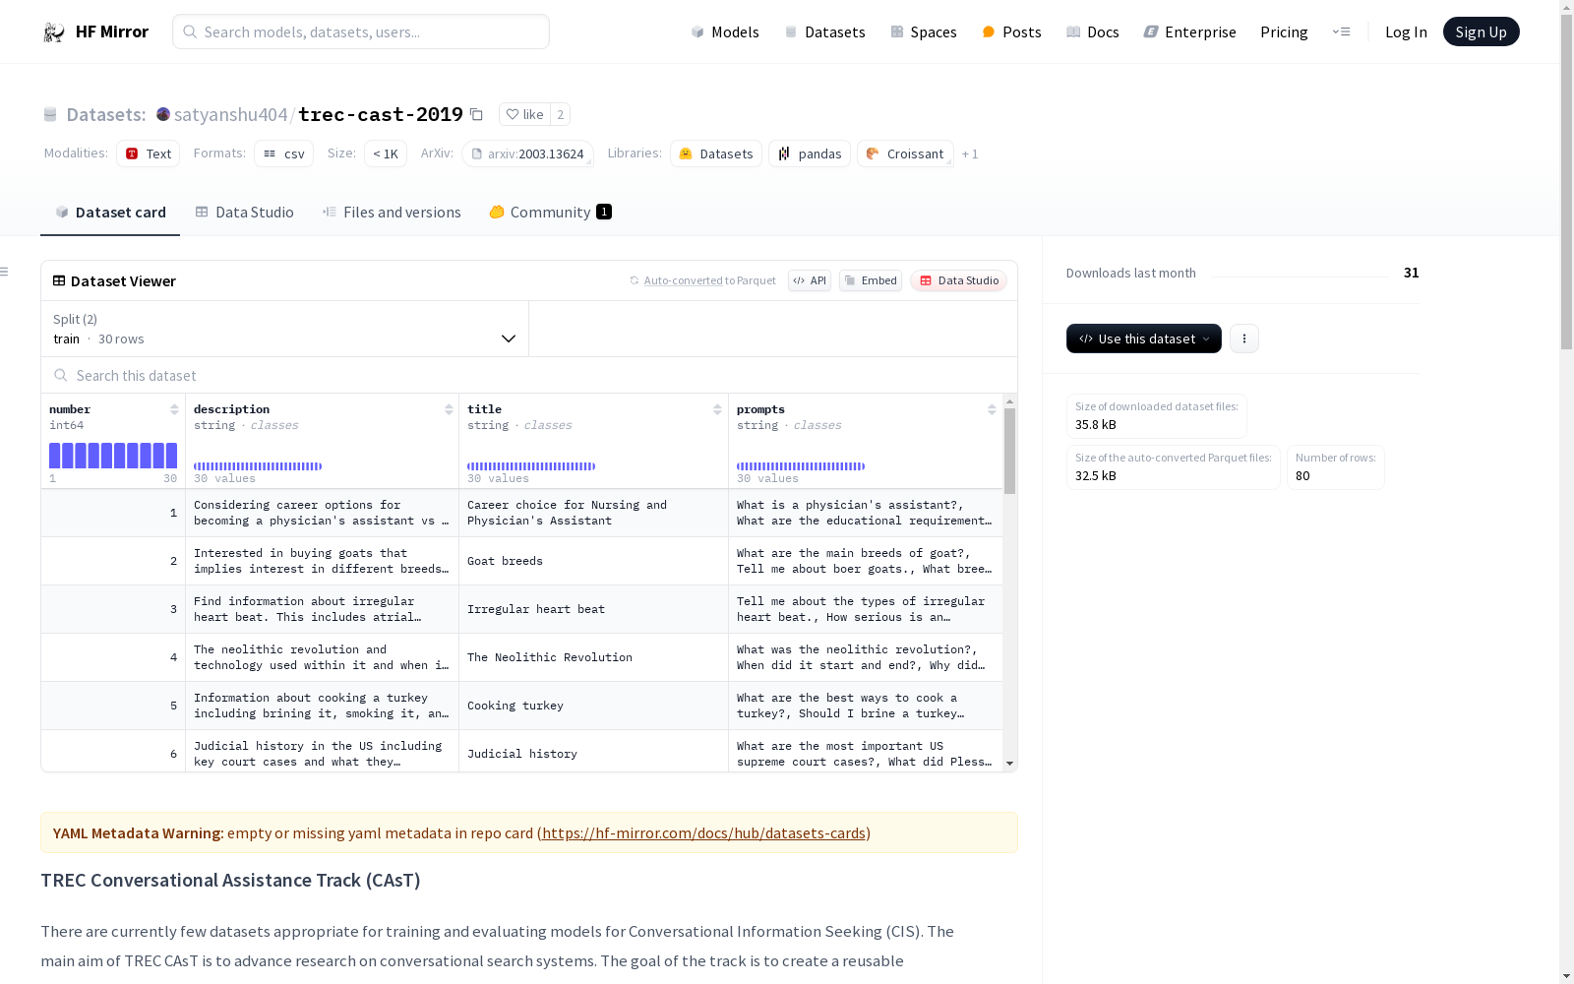The height and width of the screenshot is (984, 1574).
Task: Click the trec-cast-2019 dataset name
Action: coord(381,114)
